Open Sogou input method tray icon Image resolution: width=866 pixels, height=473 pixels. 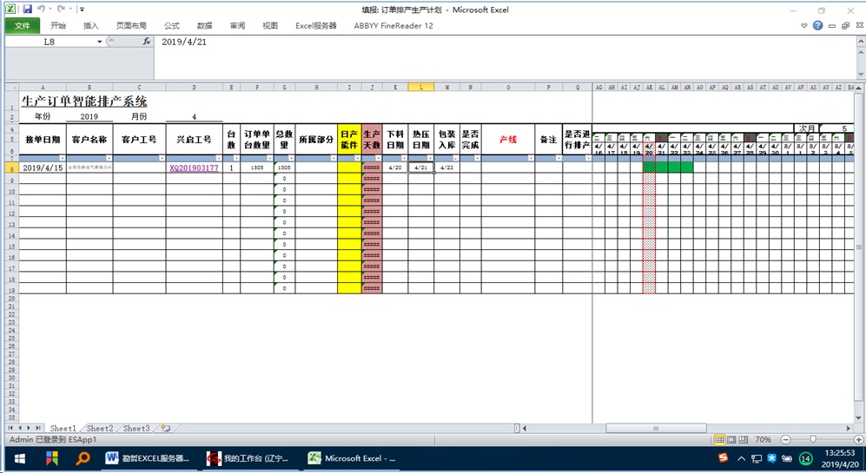click(x=723, y=458)
